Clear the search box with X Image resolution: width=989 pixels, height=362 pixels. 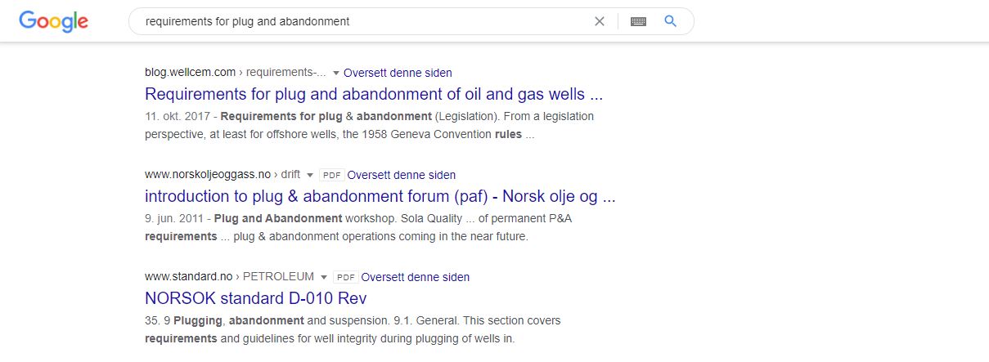(x=600, y=21)
